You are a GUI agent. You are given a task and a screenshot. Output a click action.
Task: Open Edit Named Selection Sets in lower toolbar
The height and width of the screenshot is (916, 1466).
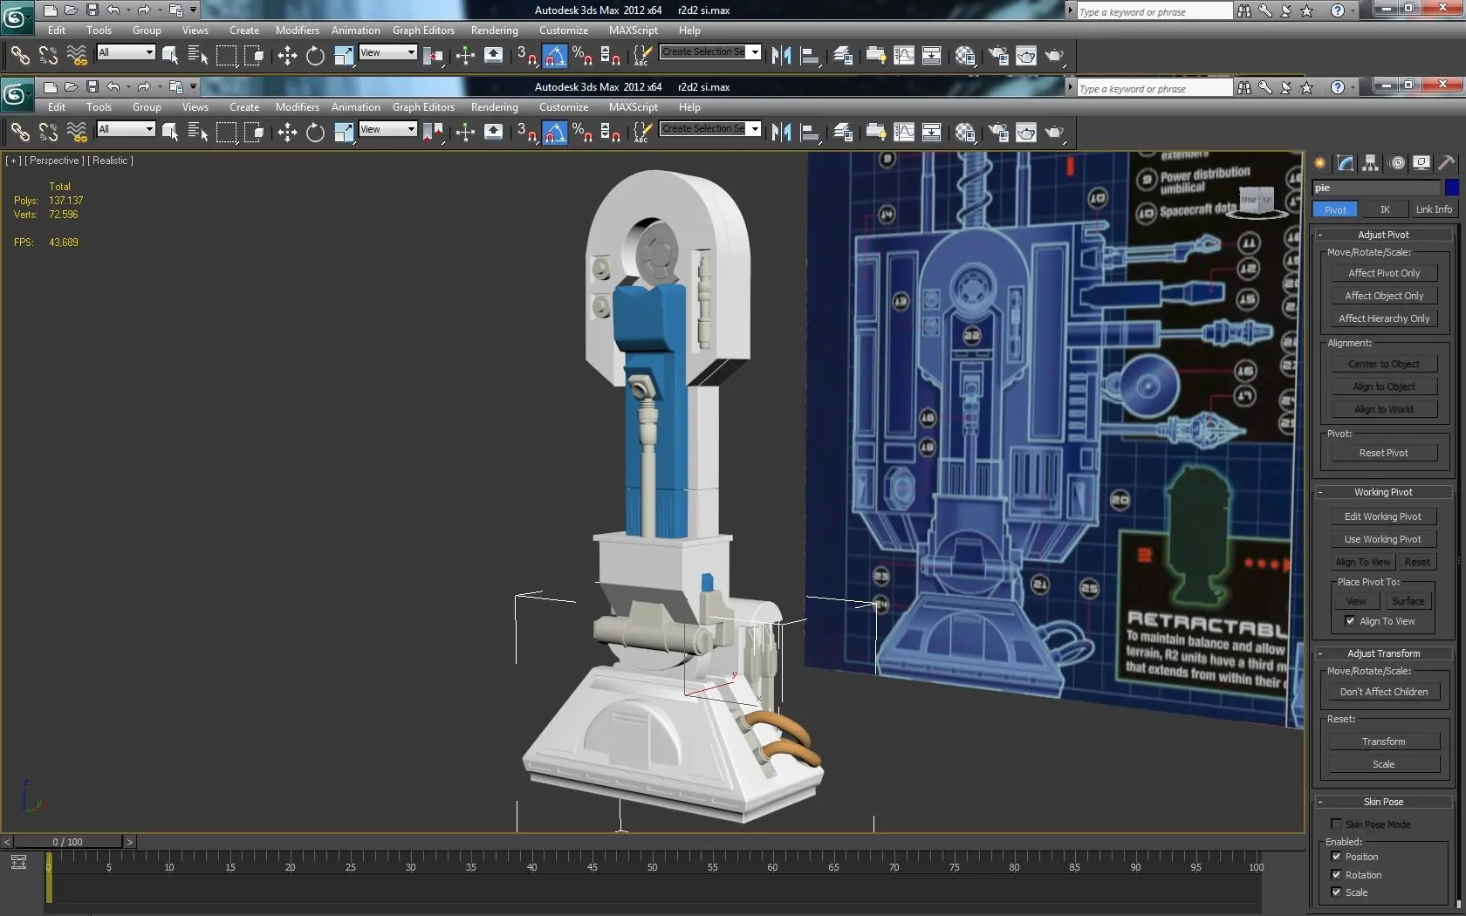641,133
